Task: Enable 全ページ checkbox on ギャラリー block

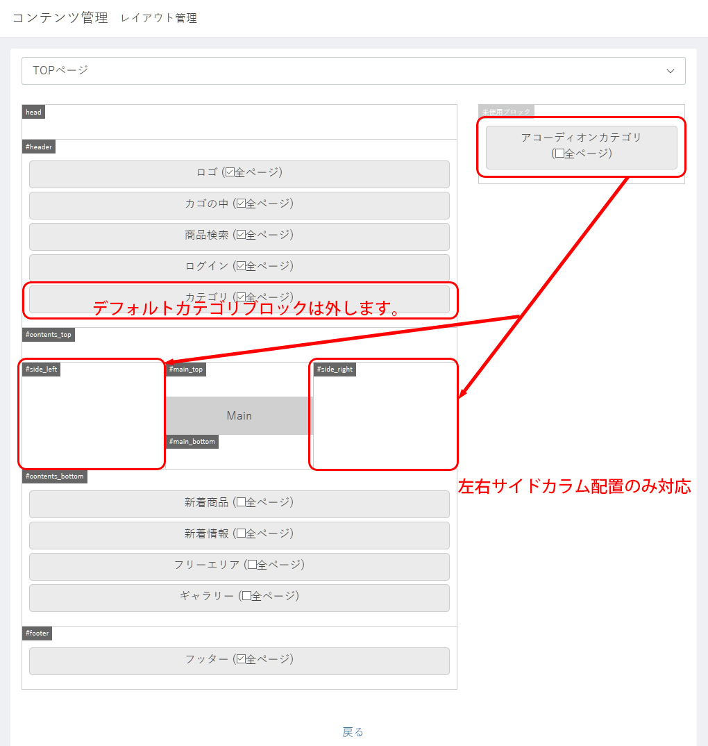Action: 247,596
